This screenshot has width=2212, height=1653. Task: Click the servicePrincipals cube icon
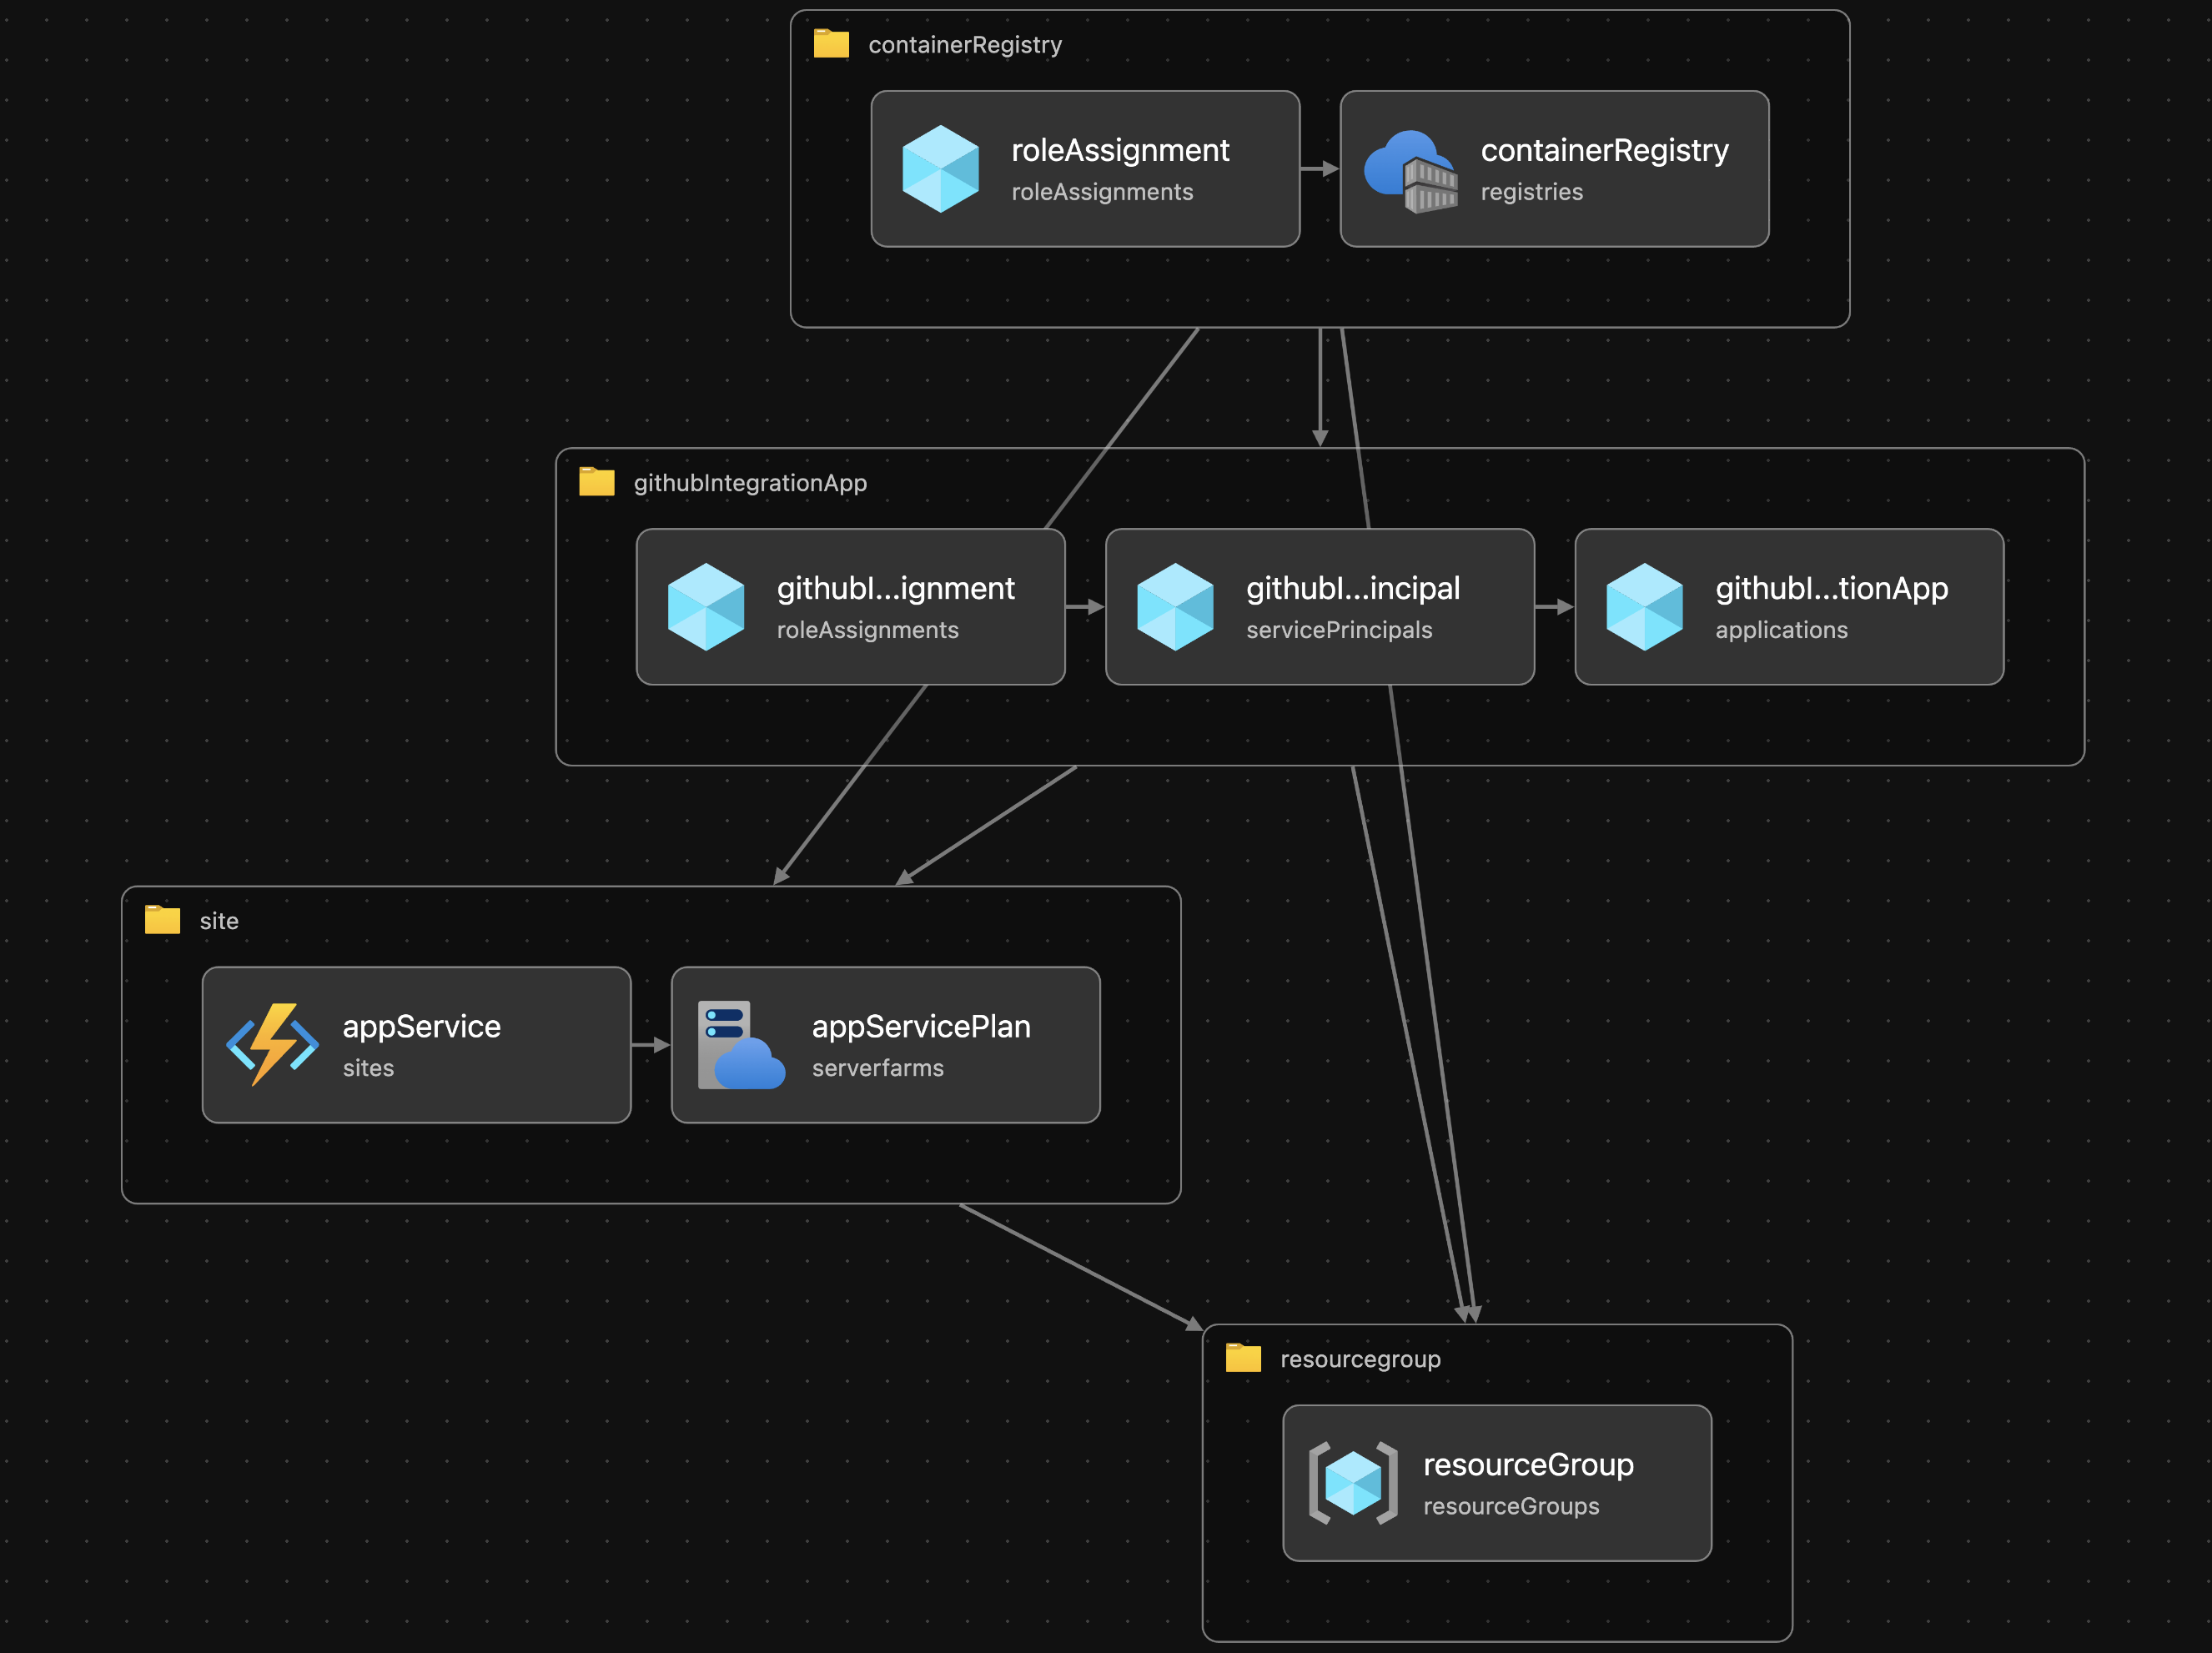[x=1177, y=607]
